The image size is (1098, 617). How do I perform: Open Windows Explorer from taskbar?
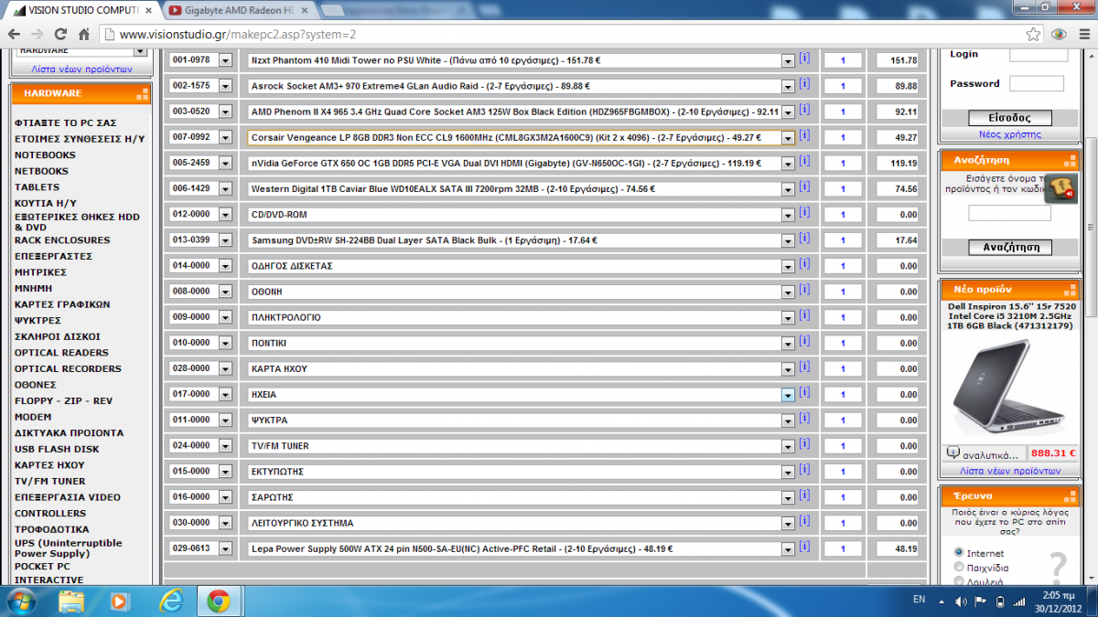(x=71, y=601)
